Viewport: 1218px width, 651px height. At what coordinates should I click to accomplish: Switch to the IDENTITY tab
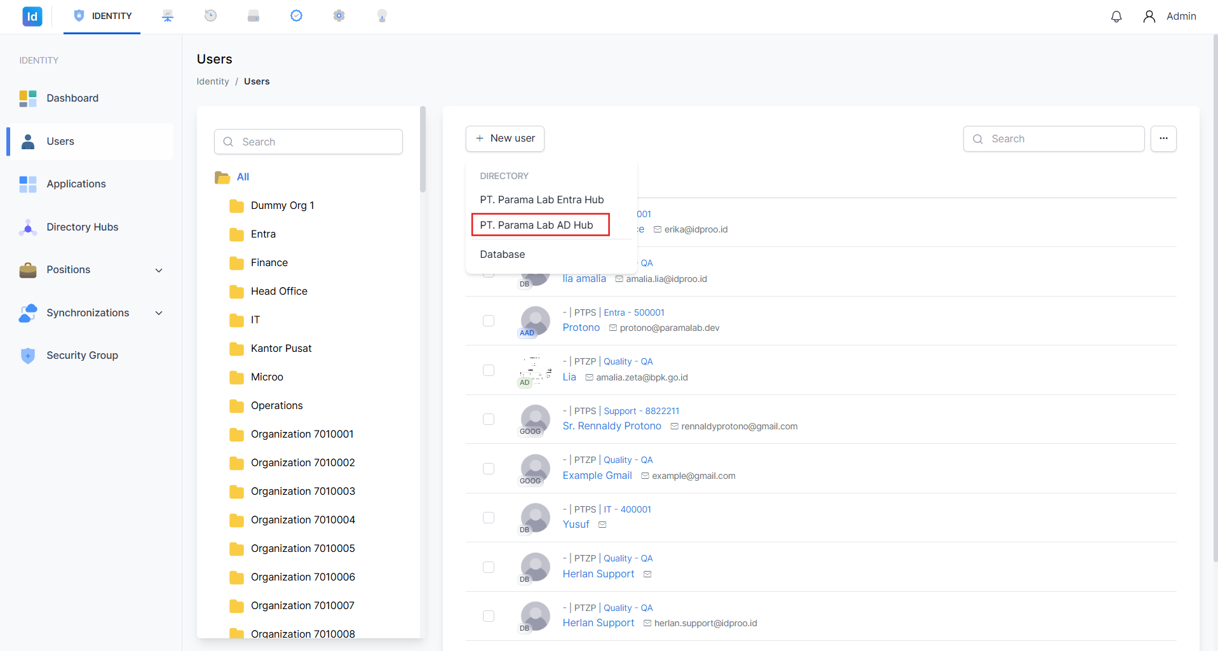102,16
